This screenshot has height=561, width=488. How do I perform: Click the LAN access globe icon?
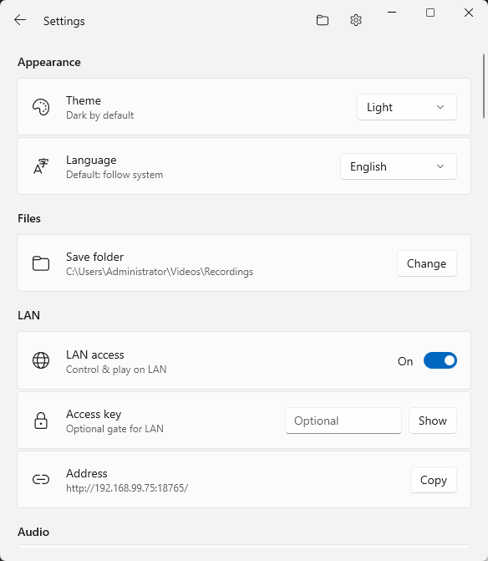coord(41,360)
